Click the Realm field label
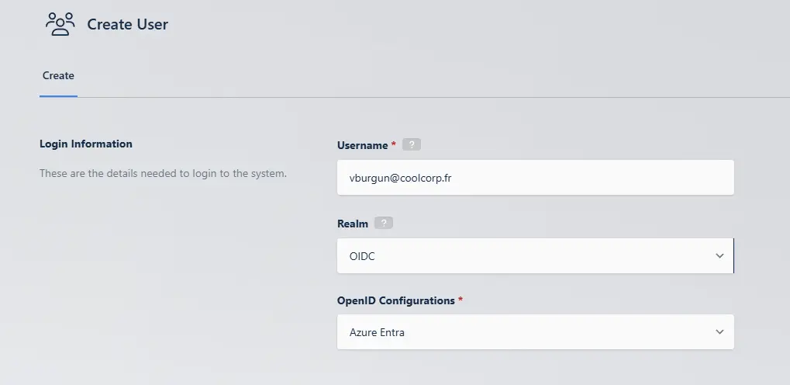The width and height of the screenshot is (790, 385). click(x=353, y=224)
